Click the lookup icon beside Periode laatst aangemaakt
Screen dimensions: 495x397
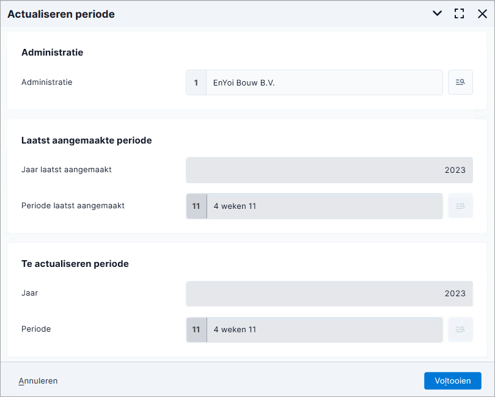[460, 206]
